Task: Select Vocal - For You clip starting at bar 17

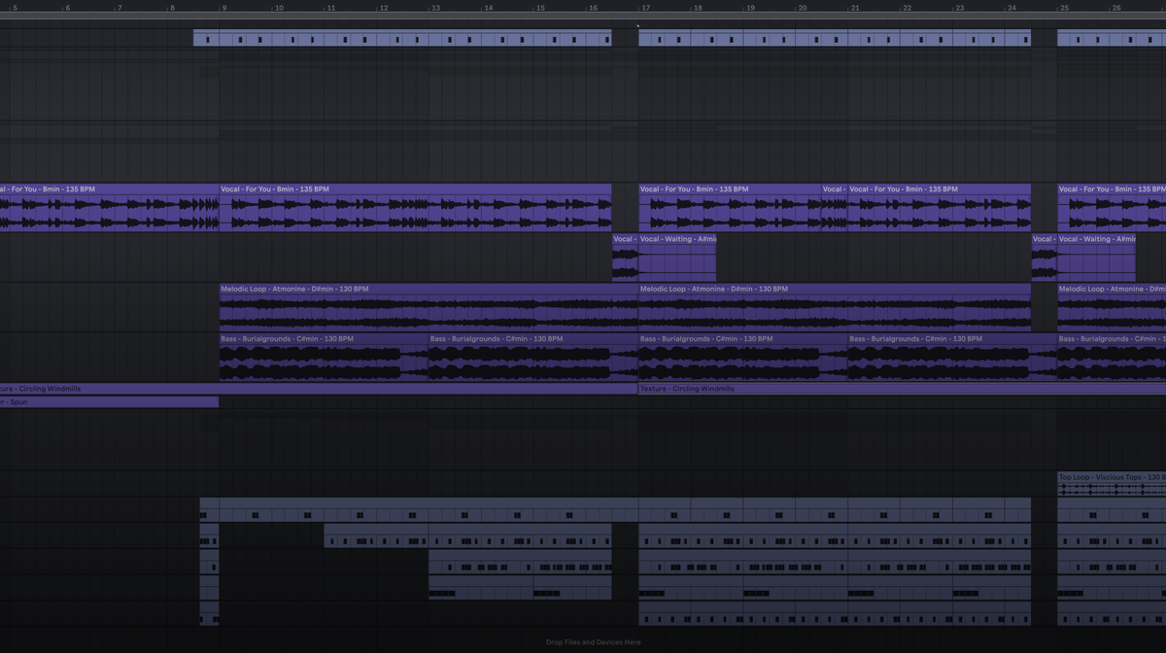Action: (x=730, y=207)
